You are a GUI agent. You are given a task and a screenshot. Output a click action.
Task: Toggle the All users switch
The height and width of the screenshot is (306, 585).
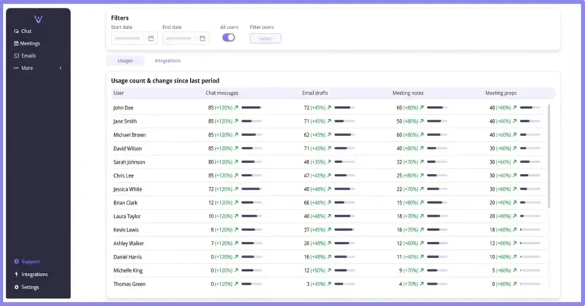point(229,38)
